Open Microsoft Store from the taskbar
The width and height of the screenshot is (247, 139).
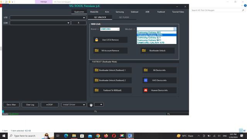[82, 136]
